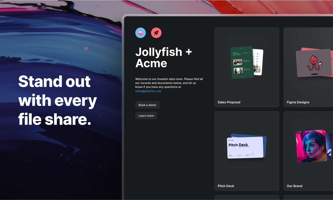Open the Figma Designs card thumbnail

coord(314,62)
